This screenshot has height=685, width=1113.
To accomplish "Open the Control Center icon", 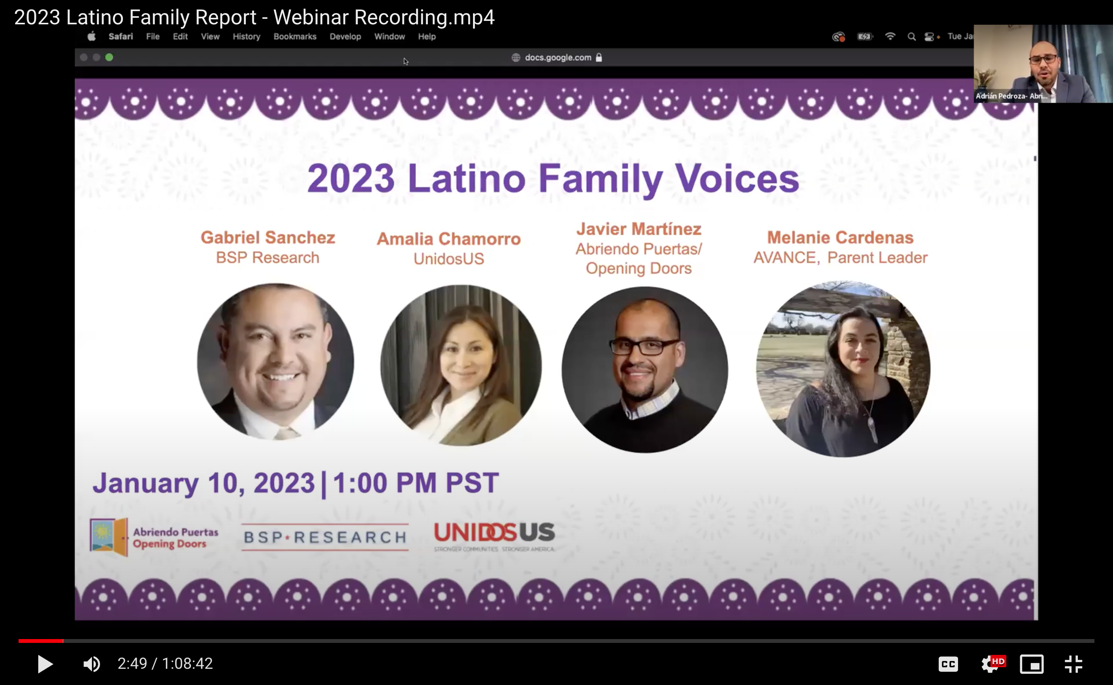I will coord(929,37).
